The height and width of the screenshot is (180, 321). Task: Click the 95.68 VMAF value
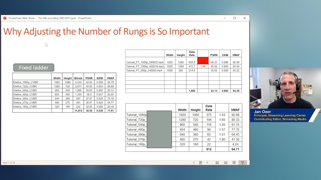235,115
